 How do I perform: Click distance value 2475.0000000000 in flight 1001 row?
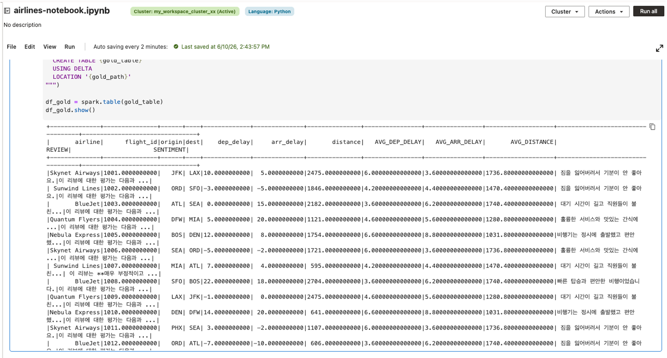tap(334, 173)
